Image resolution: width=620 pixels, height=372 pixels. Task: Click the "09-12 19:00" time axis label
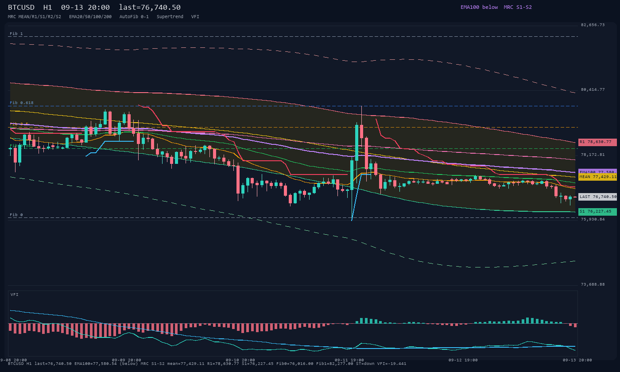coord(463,360)
